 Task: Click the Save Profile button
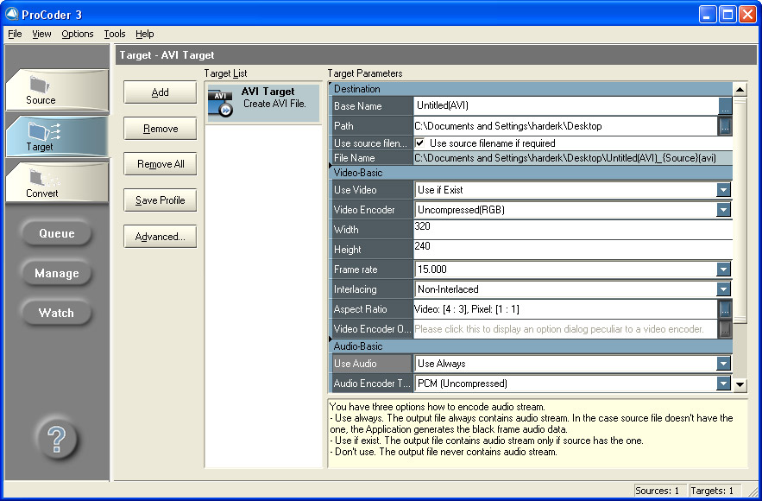pyautogui.click(x=161, y=200)
